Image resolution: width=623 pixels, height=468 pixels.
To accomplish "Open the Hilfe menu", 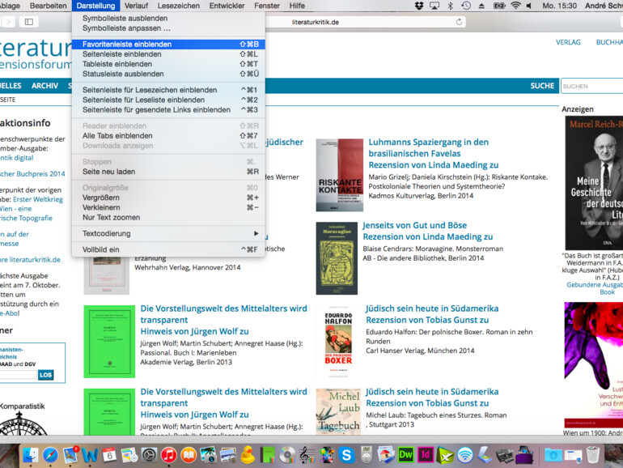I will 297,6.
